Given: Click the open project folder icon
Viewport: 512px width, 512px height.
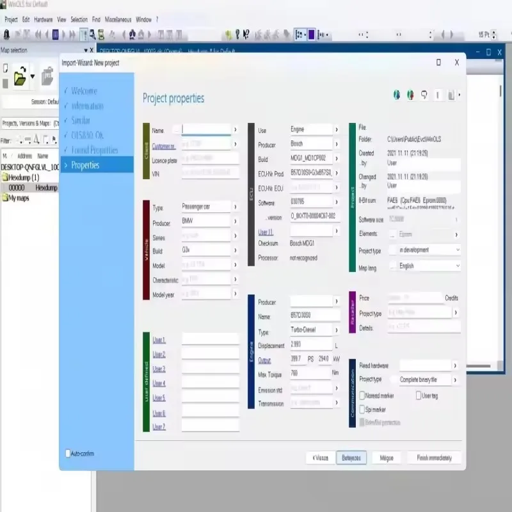Looking at the screenshot, I should (x=20, y=77).
